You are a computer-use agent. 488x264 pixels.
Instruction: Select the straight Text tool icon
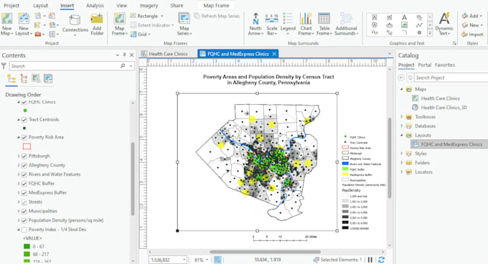click(x=404, y=17)
